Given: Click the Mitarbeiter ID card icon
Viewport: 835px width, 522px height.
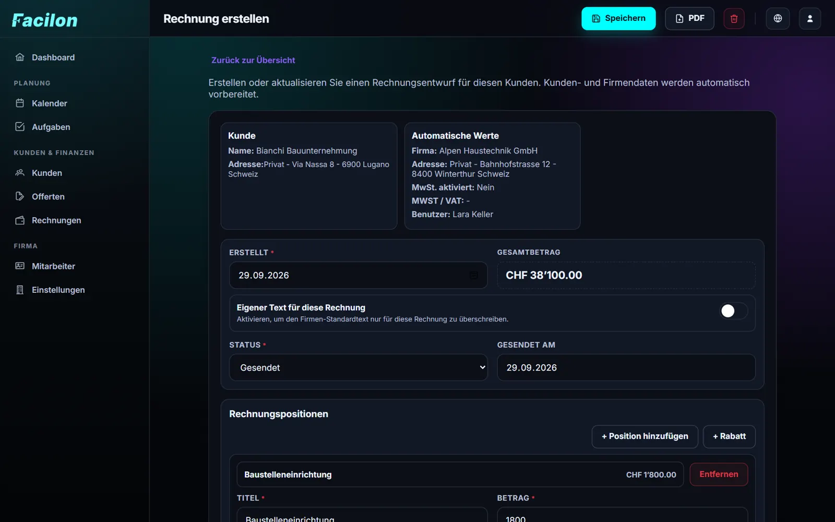Looking at the screenshot, I should click(x=20, y=266).
